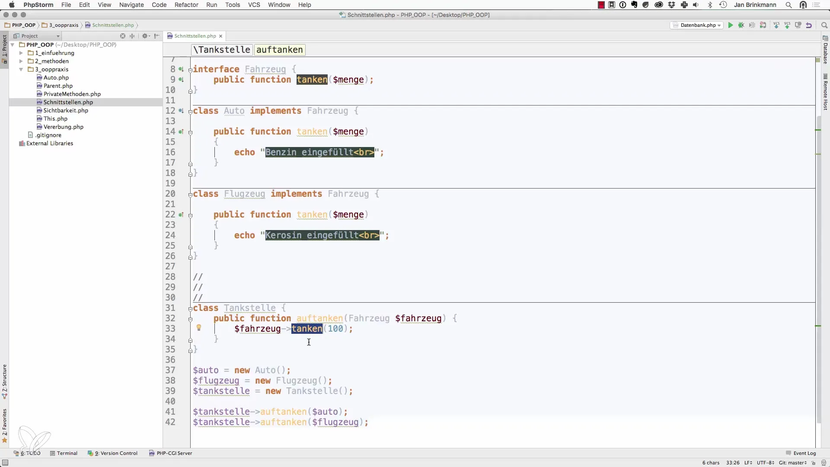The image size is (830, 467).
Task: Open Structure side panel tab
Action: click(4, 381)
